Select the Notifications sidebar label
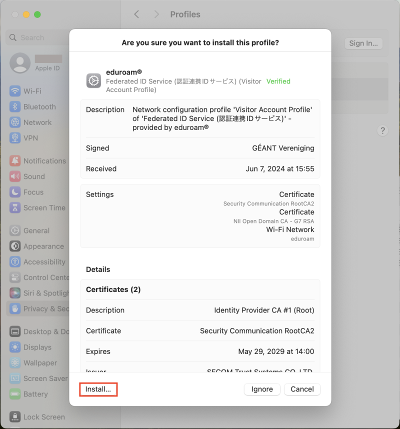This screenshot has width=400, height=429. [x=44, y=161]
